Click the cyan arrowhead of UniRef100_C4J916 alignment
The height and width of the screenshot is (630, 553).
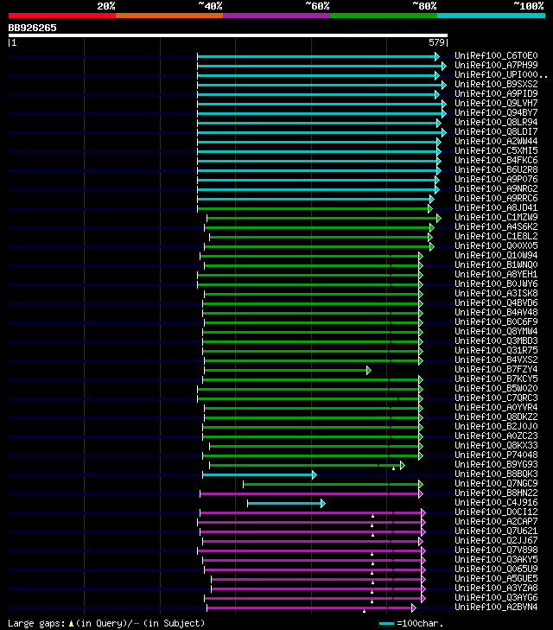coord(323,504)
